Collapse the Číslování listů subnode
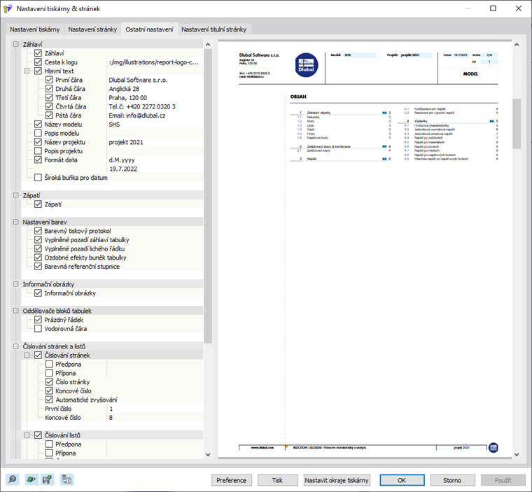This screenshot has height=492, width=532. pyautogui.click(x=27, y=435)
